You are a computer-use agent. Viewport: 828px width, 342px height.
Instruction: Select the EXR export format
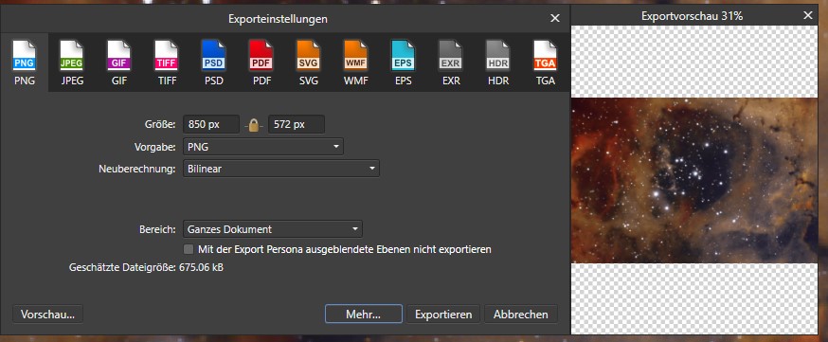(x=450, y=63)
